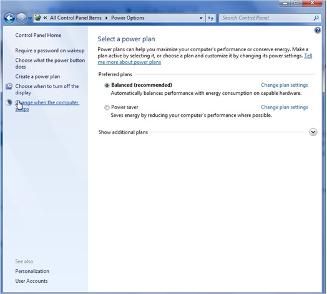Click the magnifier icon in search box
Viewport: 327px width, 294px height.
[316, 18]
